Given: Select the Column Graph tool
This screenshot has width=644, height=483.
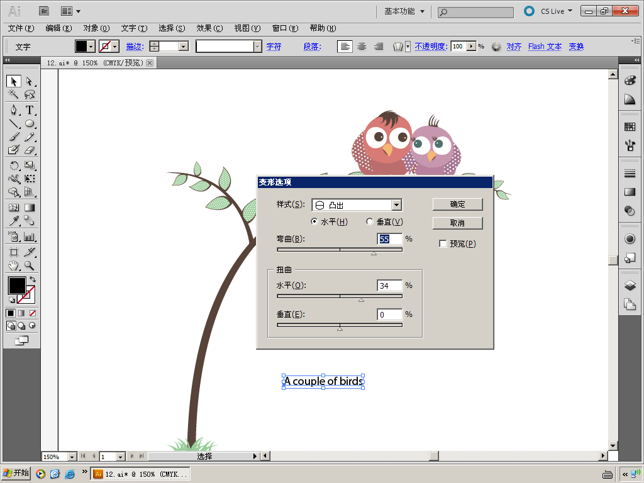Looking at the screenshot, I should click(x=29, y=236).
